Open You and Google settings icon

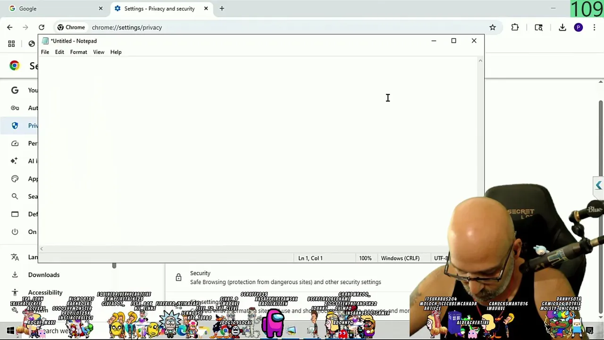click(15, 90)
